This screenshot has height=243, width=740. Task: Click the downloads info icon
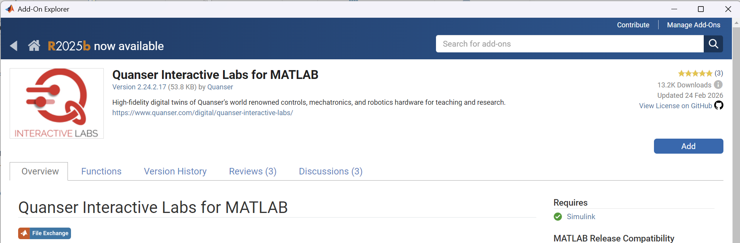tap(718, 85)
